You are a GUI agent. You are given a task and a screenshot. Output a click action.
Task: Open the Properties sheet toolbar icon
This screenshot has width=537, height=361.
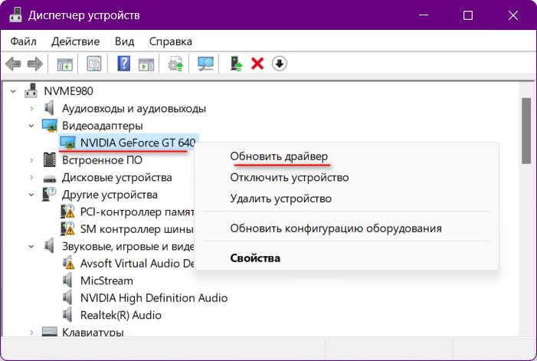coord(93,64)
